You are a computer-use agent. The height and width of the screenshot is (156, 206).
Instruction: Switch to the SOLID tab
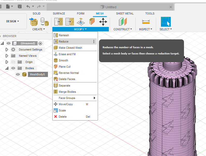(37, 13)
